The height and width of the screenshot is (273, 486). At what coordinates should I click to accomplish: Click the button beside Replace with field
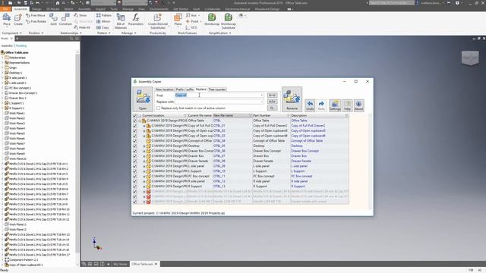(272, 102)
